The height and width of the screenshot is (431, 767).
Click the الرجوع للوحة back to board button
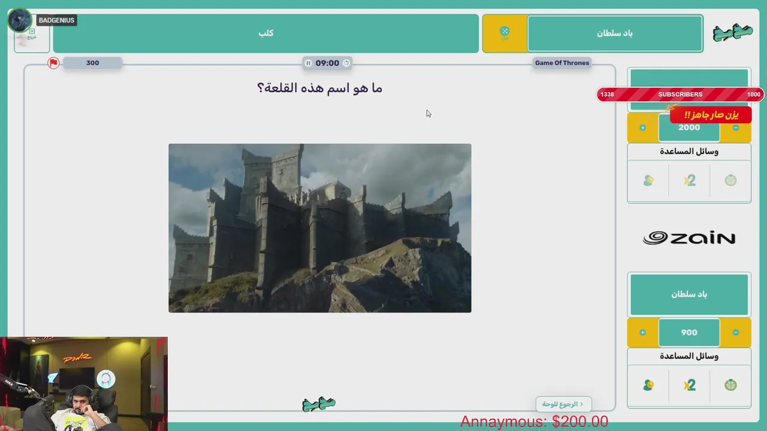pyautogui.click(x=563, y=404)
